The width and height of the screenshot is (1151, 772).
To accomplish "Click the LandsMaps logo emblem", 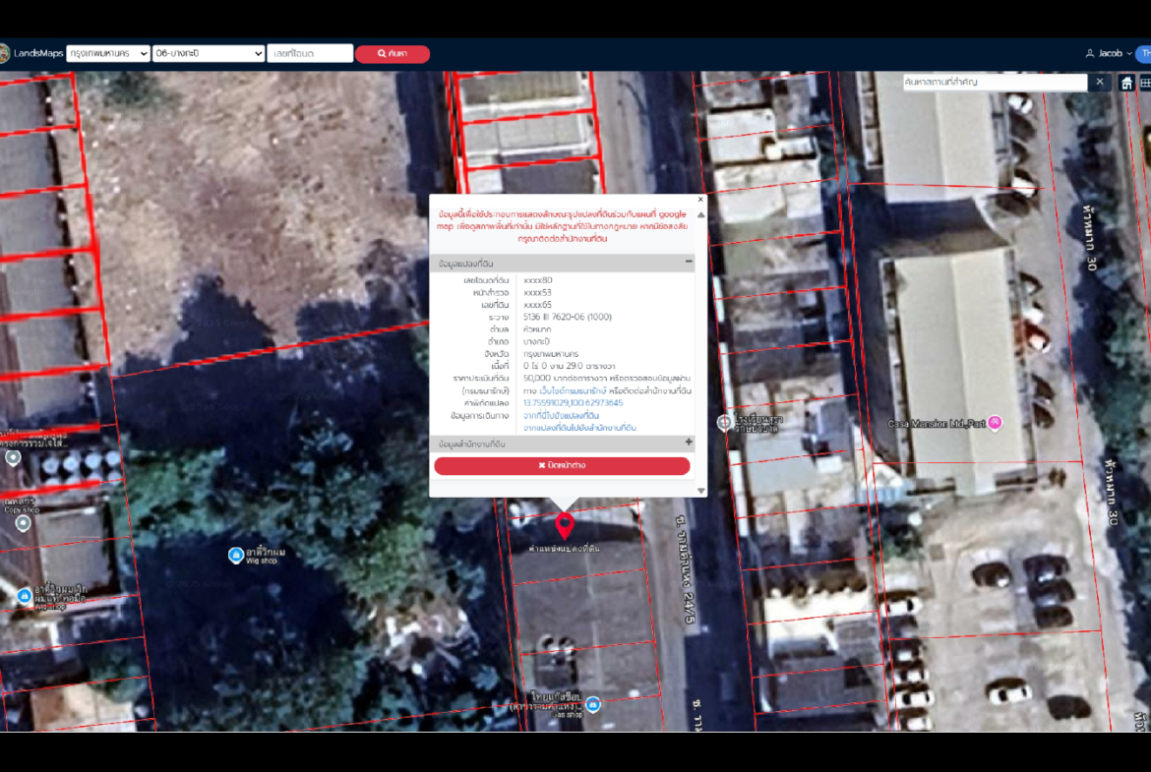I will point(3,53).
